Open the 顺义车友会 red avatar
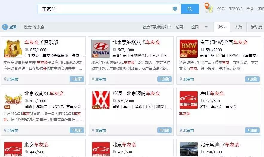264x157 pixels. tap(13, 149)
